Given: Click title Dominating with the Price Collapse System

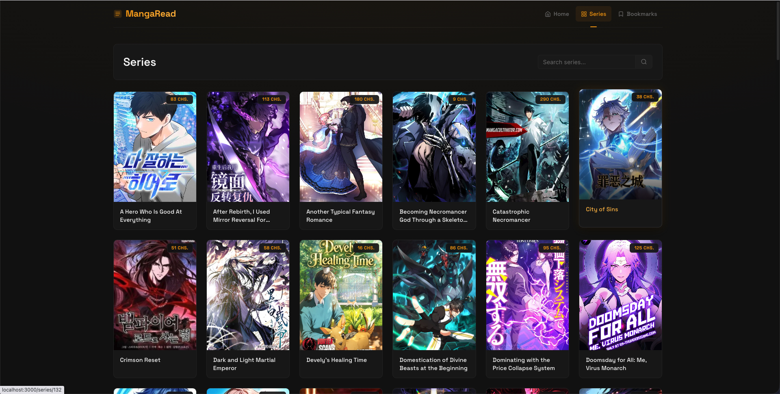Looking at the screenshot, I should coord(524,364).
